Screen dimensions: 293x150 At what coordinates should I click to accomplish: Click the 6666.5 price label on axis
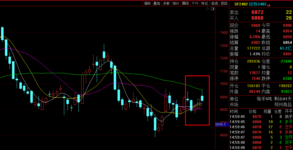point(220,124)
